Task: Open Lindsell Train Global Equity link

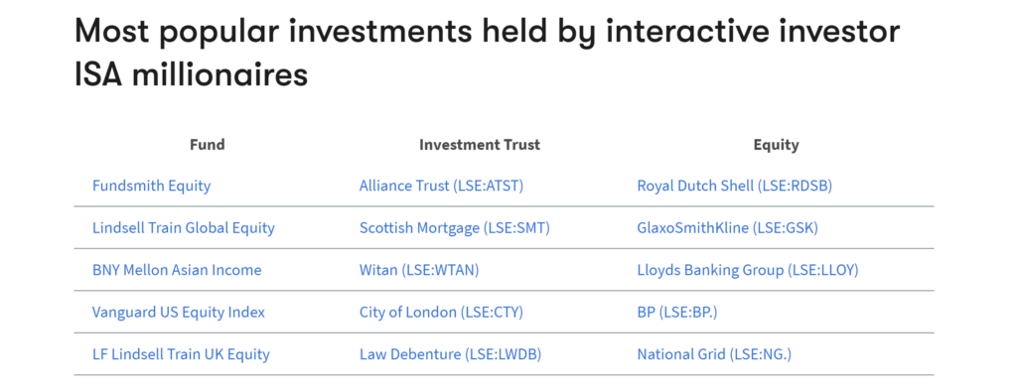Action: click(184, 228)
